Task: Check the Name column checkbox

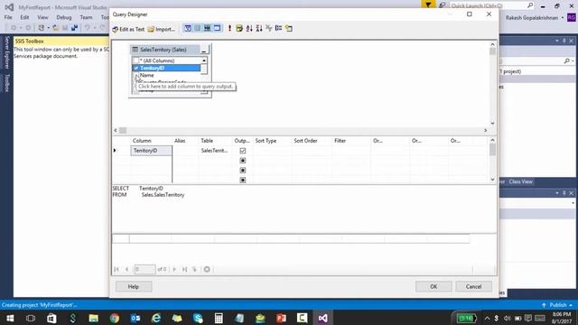Action: click(x=136, y=75)
